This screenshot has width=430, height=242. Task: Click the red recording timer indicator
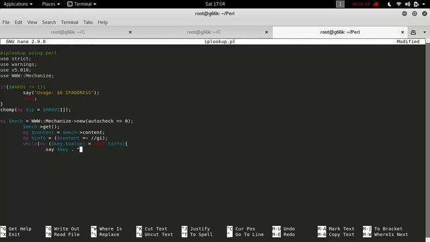(361, 4)
